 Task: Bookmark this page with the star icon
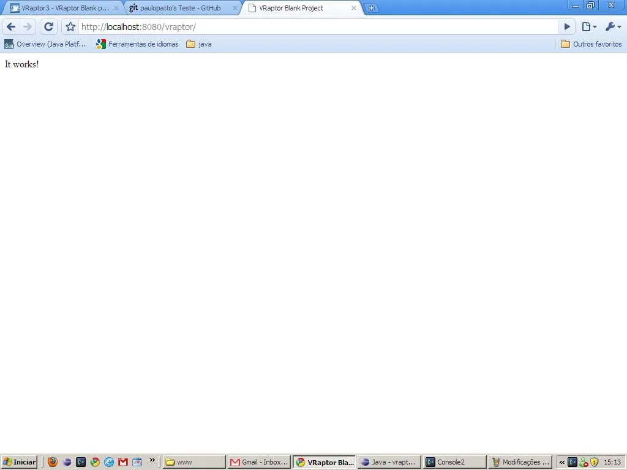point(70,27)
